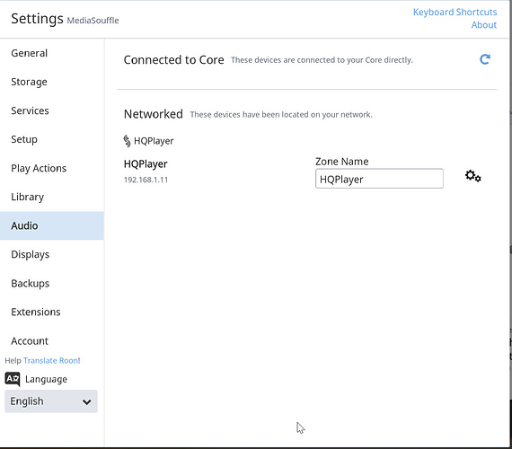Click the HQPlayer logo icon
This screenshot has width=512, height=449.
127,141
